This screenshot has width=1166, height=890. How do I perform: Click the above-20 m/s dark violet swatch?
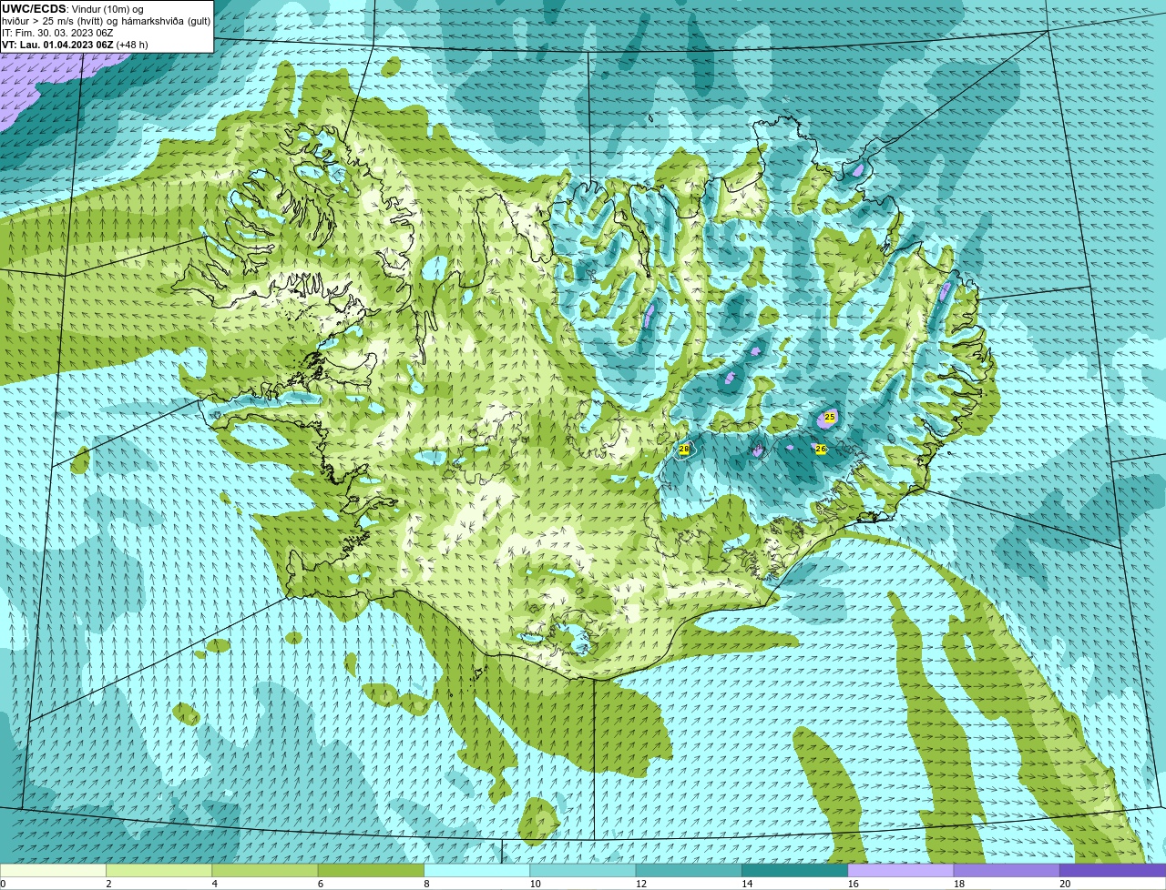pyautogui.click(x=1112, y=870)
